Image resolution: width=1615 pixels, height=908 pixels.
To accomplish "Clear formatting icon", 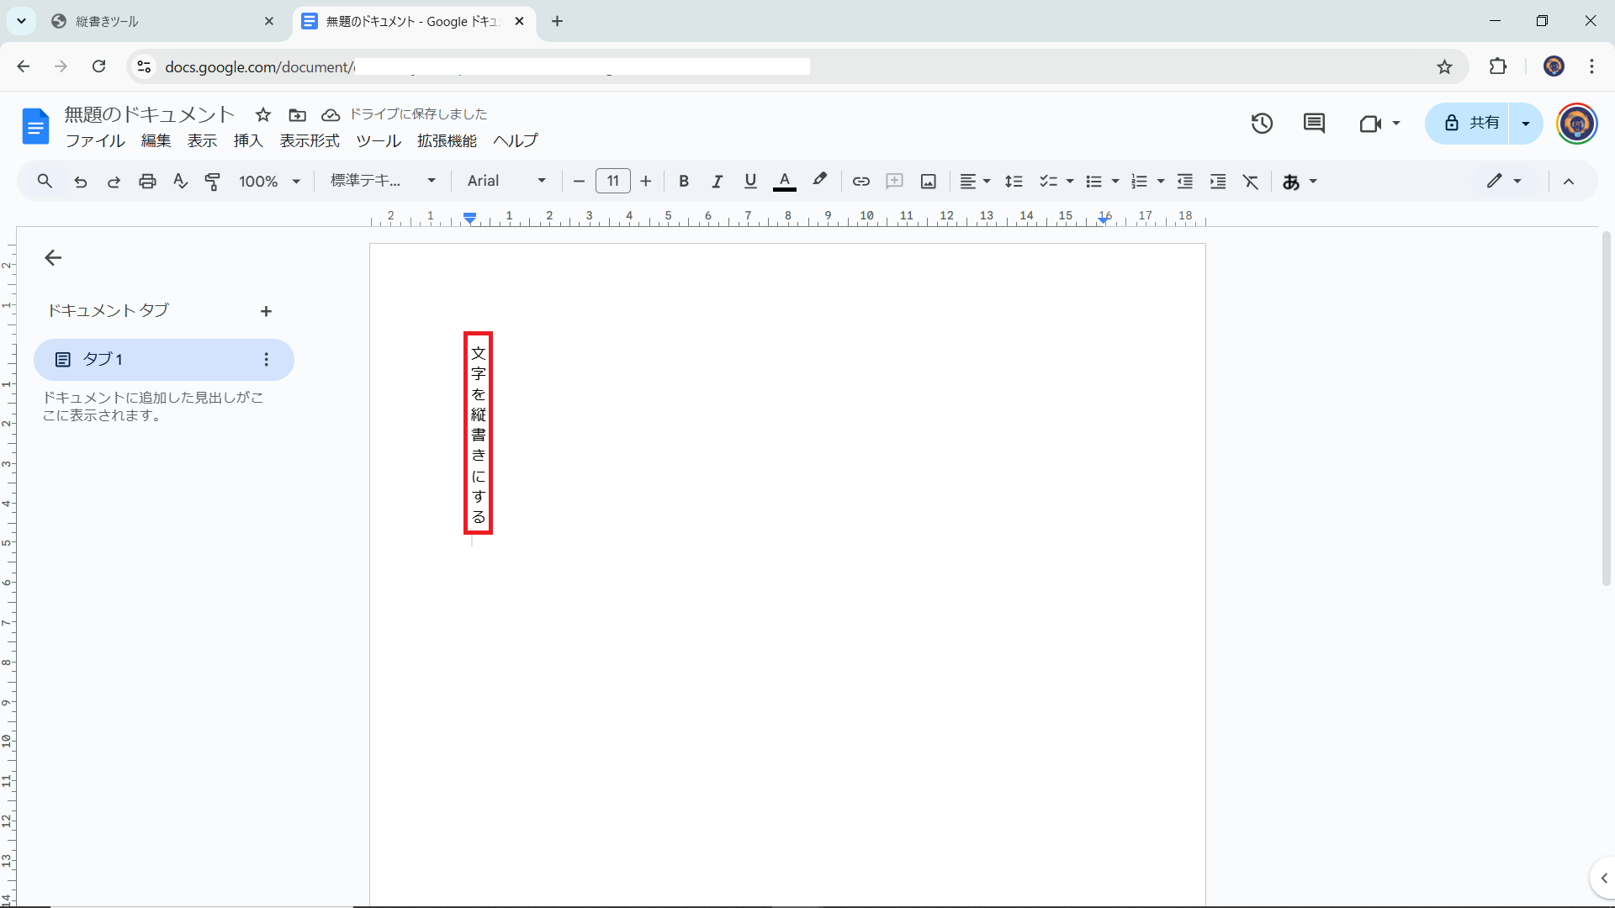I will click(x=1251, y=181).
